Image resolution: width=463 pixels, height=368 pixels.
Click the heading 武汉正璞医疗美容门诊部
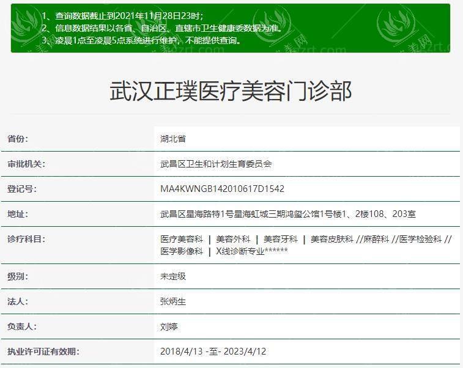click(x=231, y=91)
